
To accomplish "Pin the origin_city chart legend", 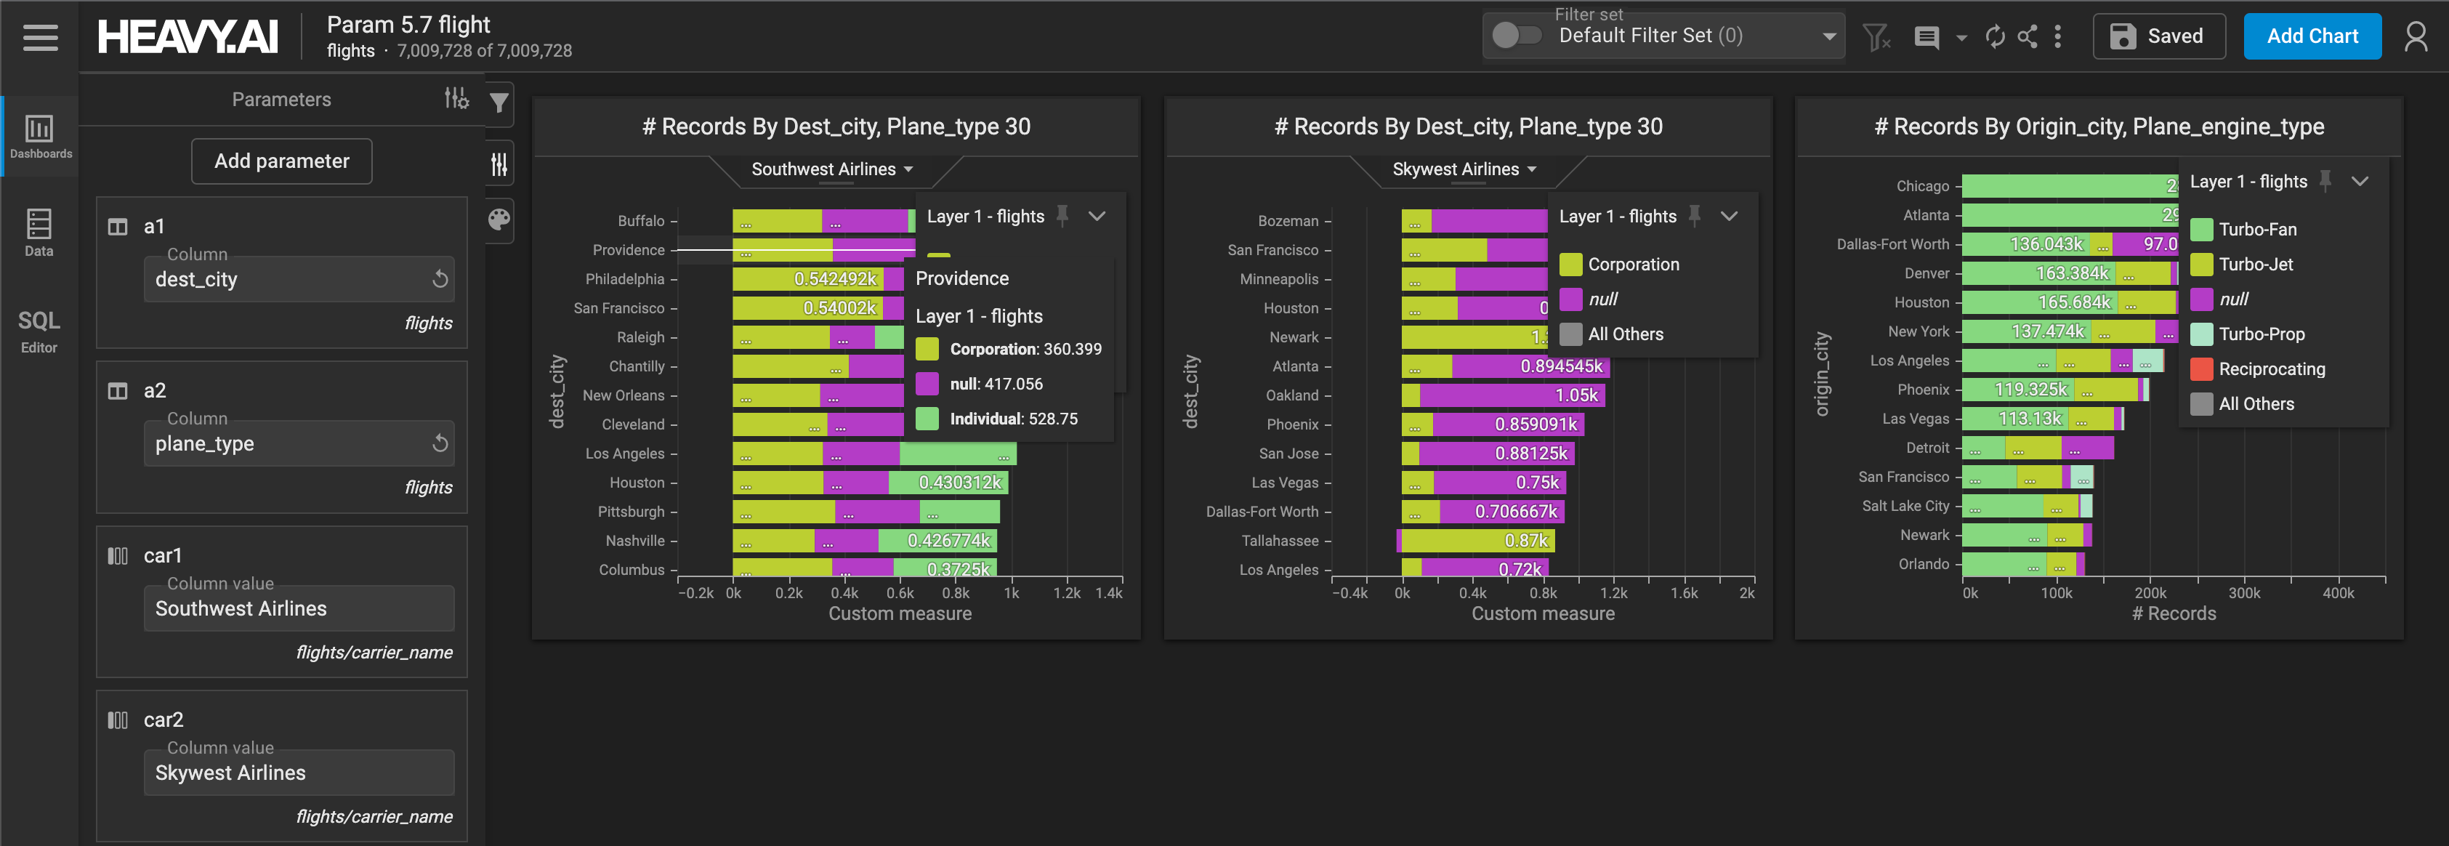I will tap(2325, 180).
